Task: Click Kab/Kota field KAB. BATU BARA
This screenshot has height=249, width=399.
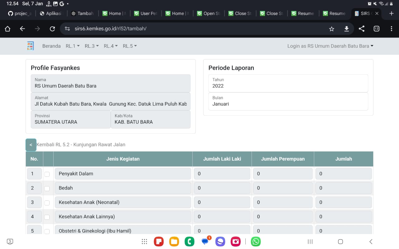Action: (151, 119)
